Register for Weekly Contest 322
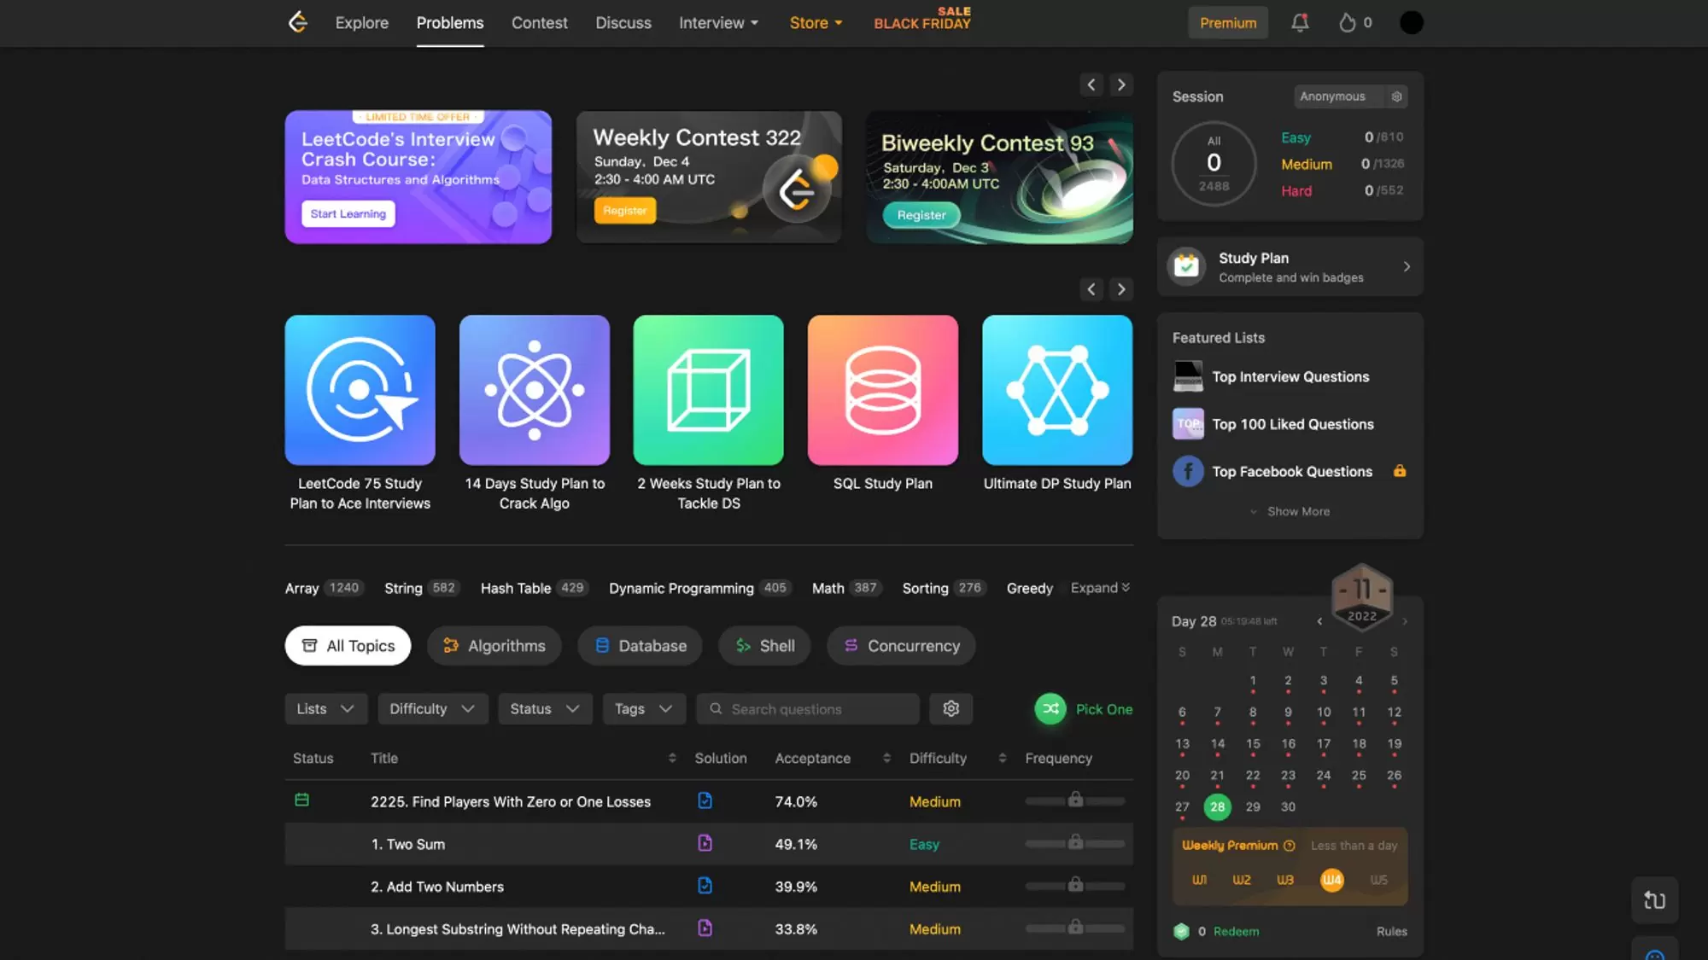 pos(624,211)
